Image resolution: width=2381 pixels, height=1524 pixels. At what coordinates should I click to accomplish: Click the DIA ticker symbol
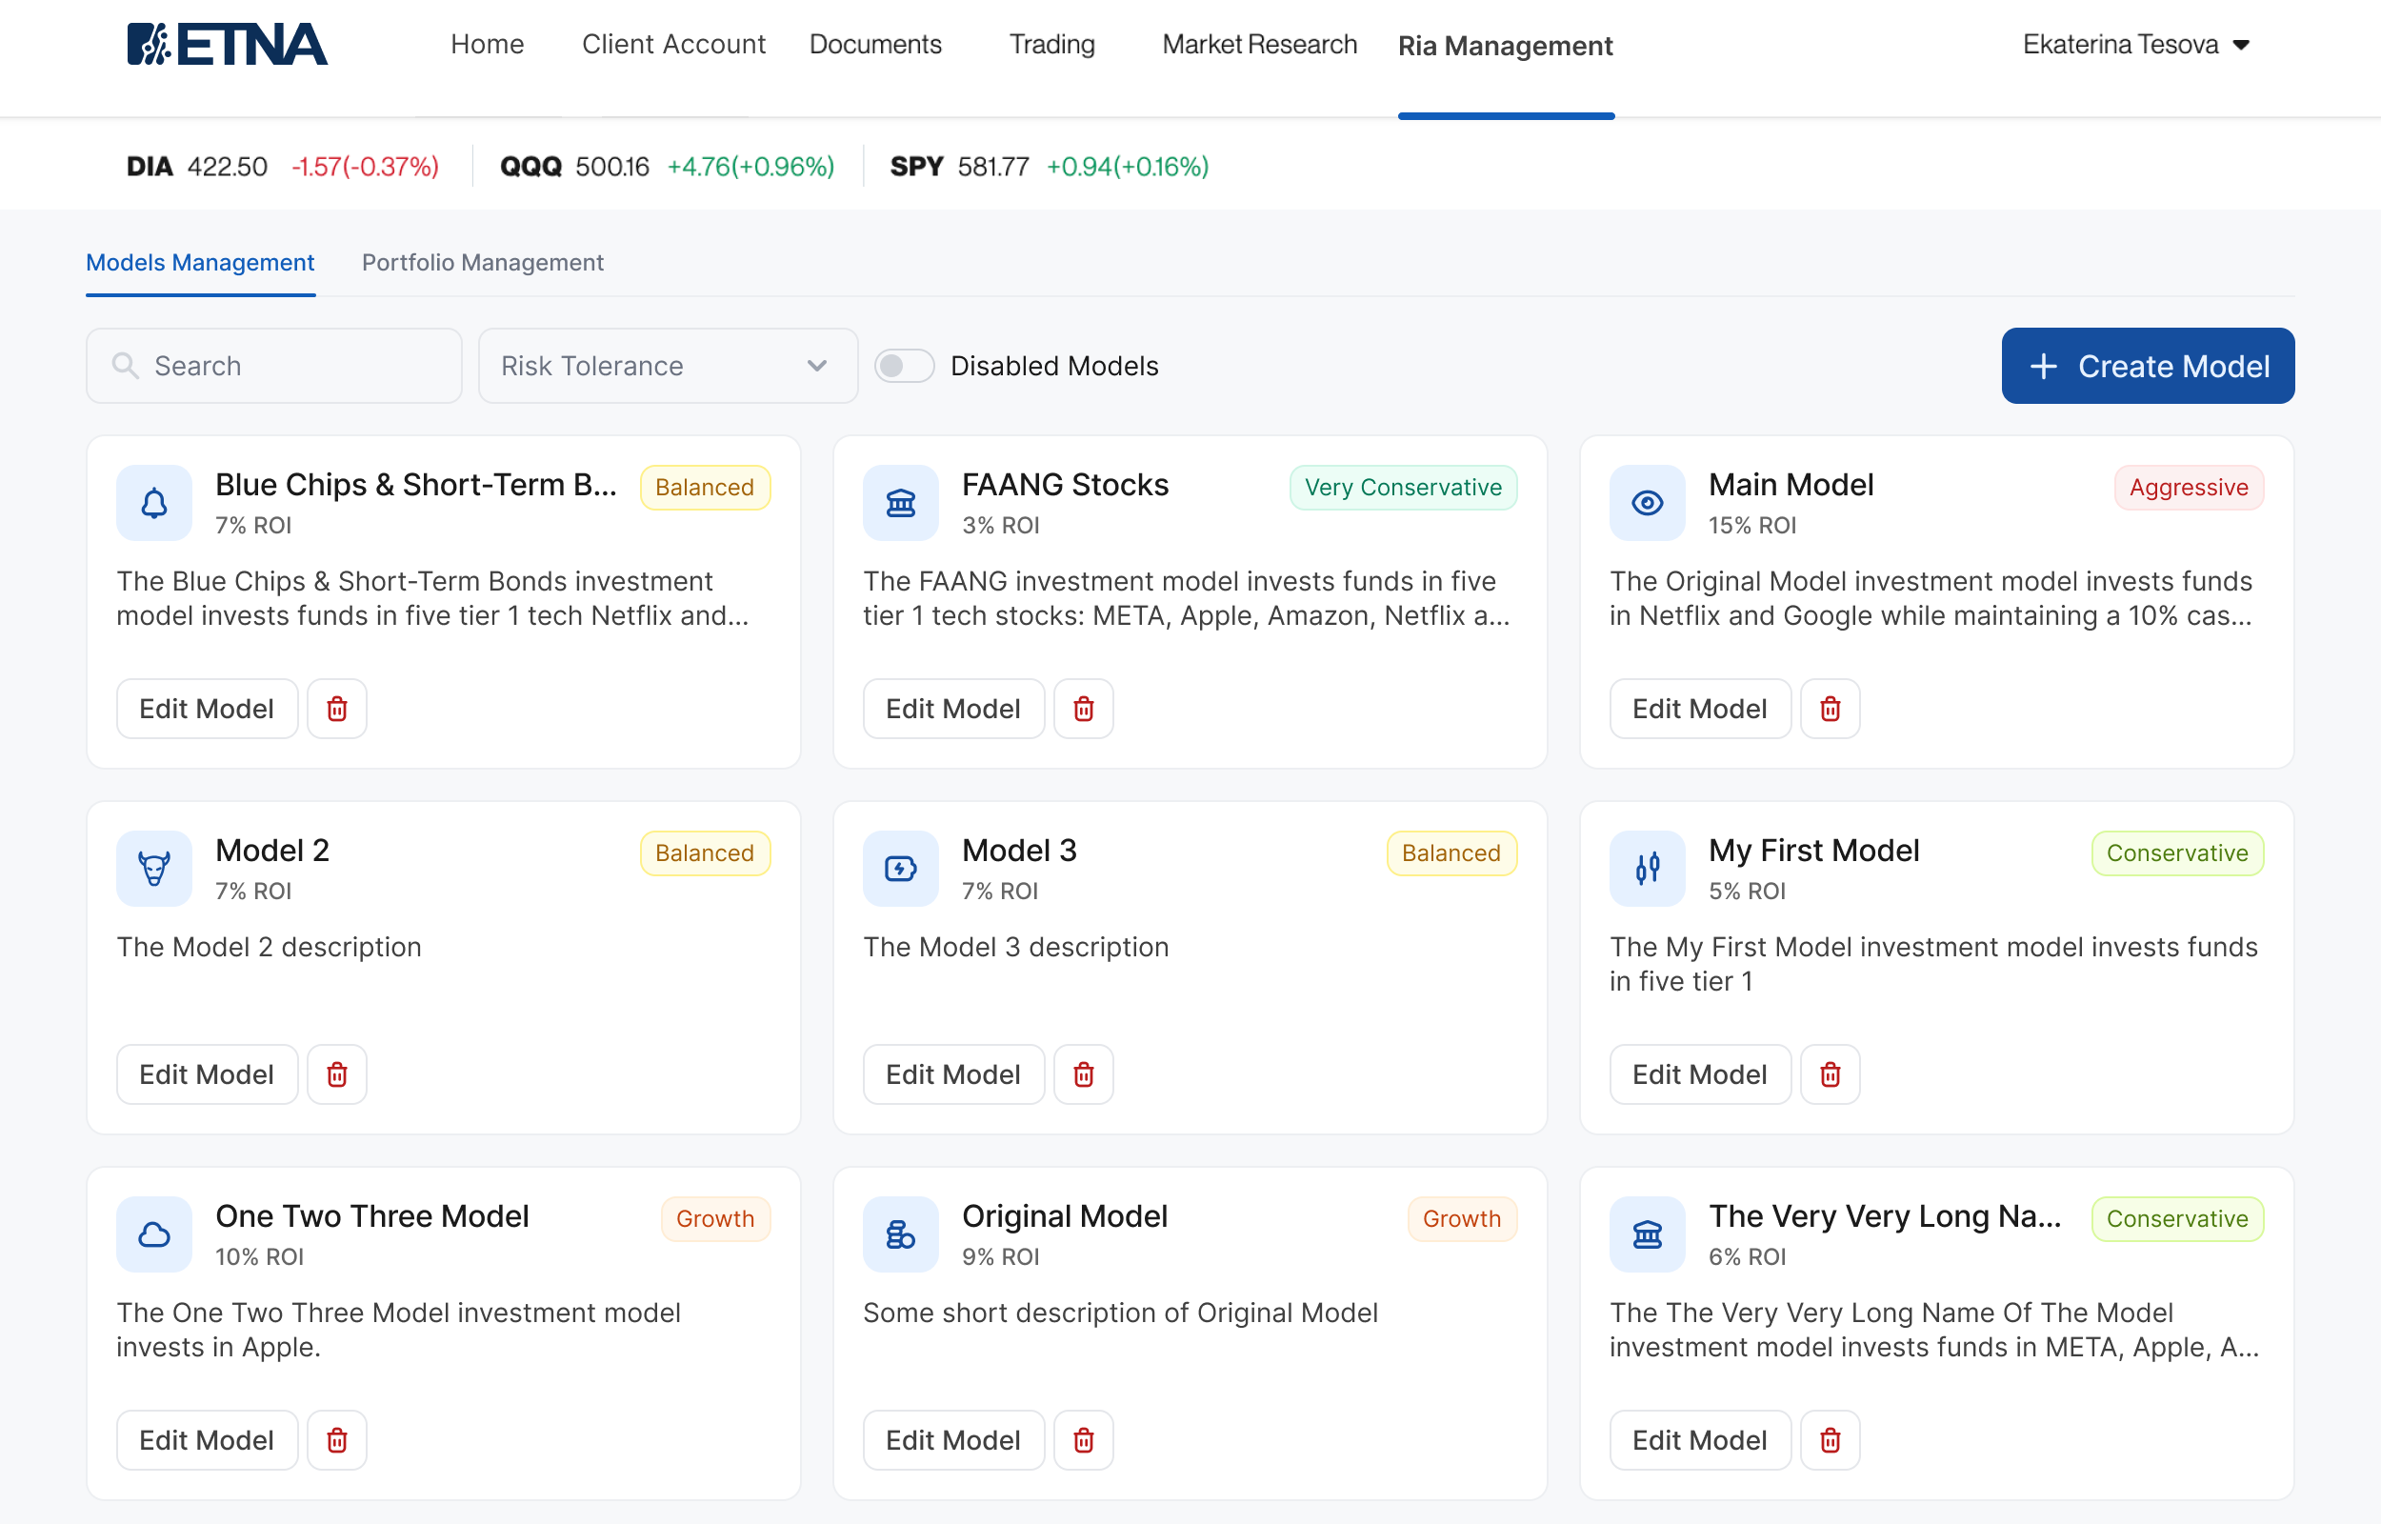pos(150,167)
